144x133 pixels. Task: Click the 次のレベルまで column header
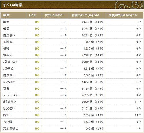pos(54,15)
